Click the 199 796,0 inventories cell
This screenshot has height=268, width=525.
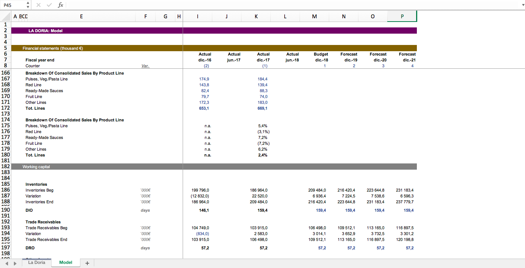200,190
